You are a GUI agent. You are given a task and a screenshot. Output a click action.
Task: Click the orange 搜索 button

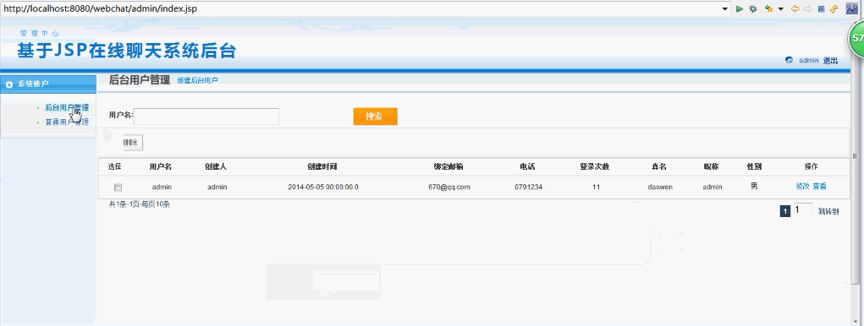pyautogui.click(x=375, y=117)
